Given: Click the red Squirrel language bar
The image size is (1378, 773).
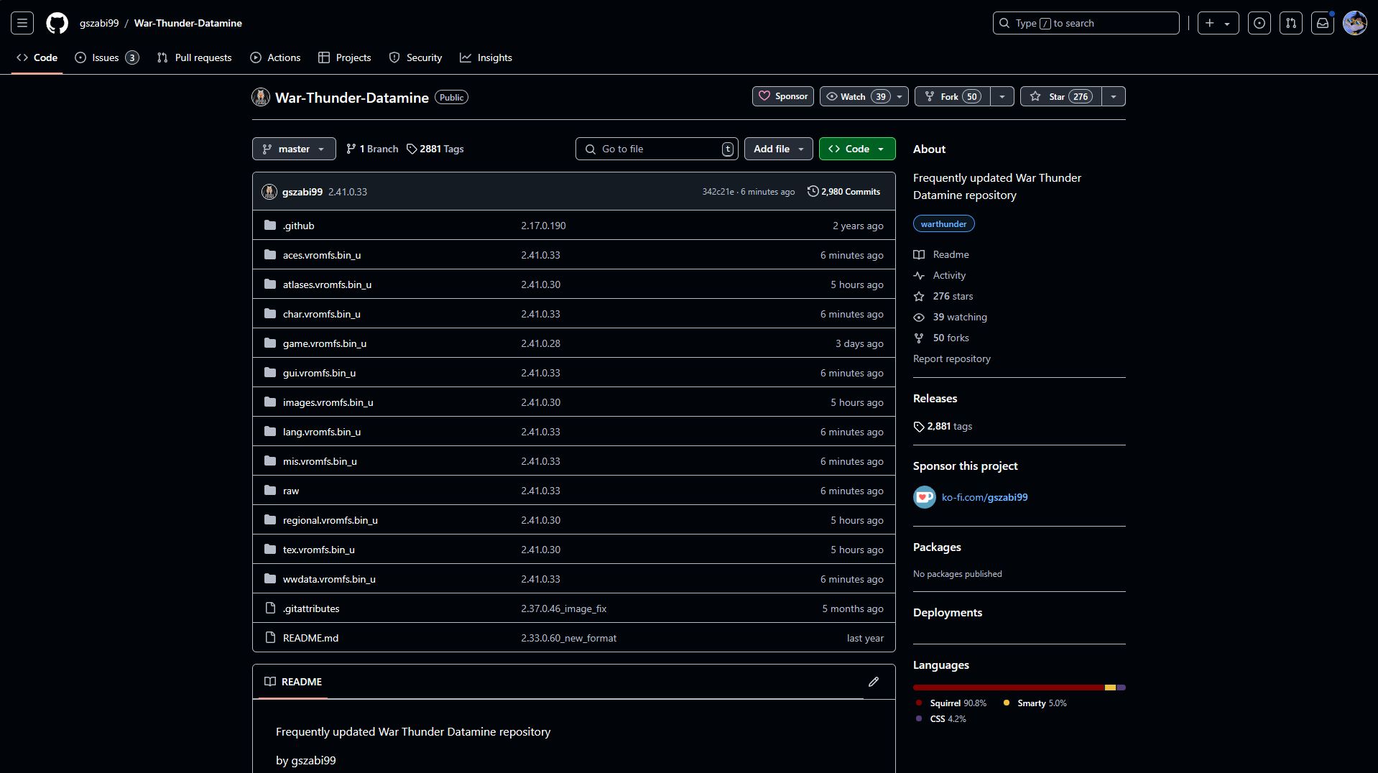Looking at the screenshot, I should click(1007, 688).
